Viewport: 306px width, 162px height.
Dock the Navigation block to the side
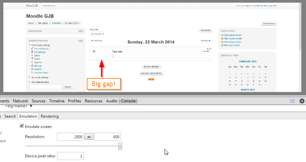[x=82, y=31]
